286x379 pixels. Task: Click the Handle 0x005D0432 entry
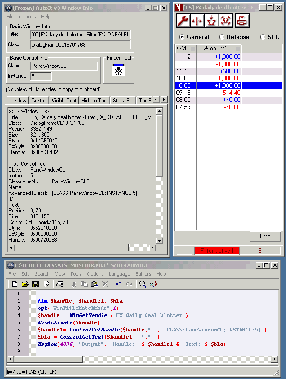tap(33, 152)
